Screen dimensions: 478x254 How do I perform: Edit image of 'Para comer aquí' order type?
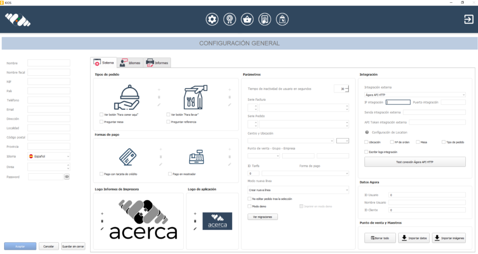159,105
